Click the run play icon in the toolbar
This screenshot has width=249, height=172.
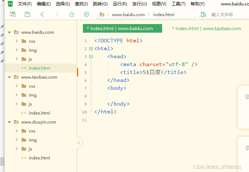(x=86, y=14)
